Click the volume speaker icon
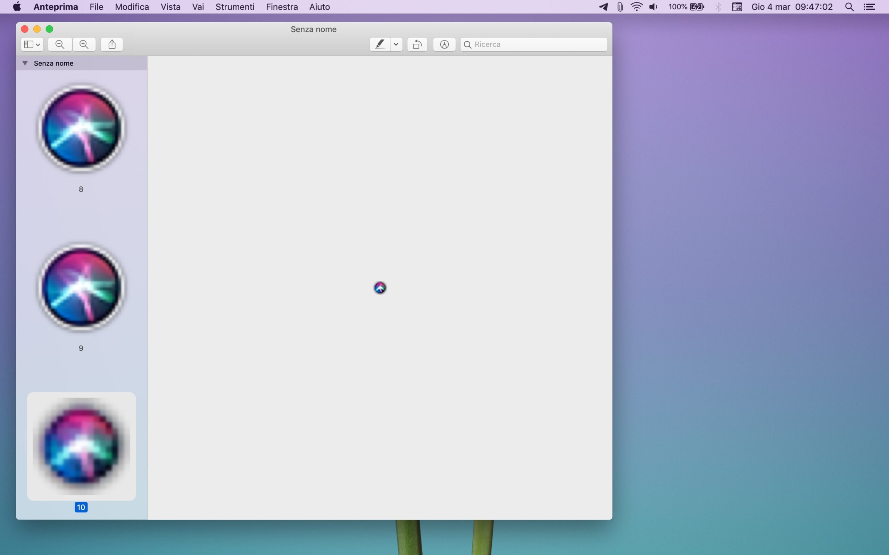The image size is (889, 555). click(x=653, y=7)
